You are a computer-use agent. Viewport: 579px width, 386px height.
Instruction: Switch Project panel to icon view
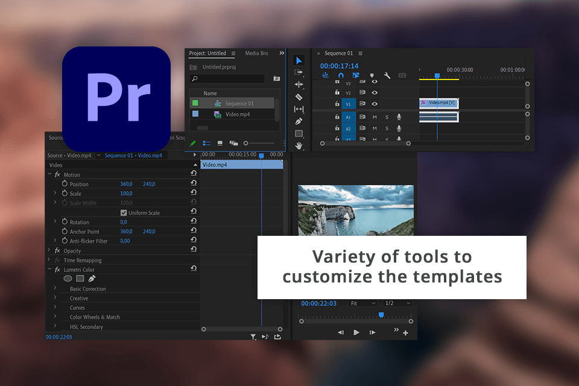[220, 144]
